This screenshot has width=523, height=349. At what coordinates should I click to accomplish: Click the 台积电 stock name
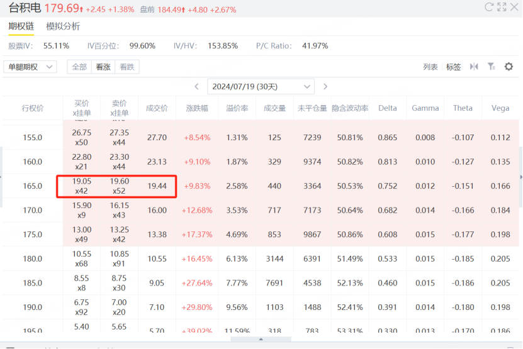coord(25,8)
